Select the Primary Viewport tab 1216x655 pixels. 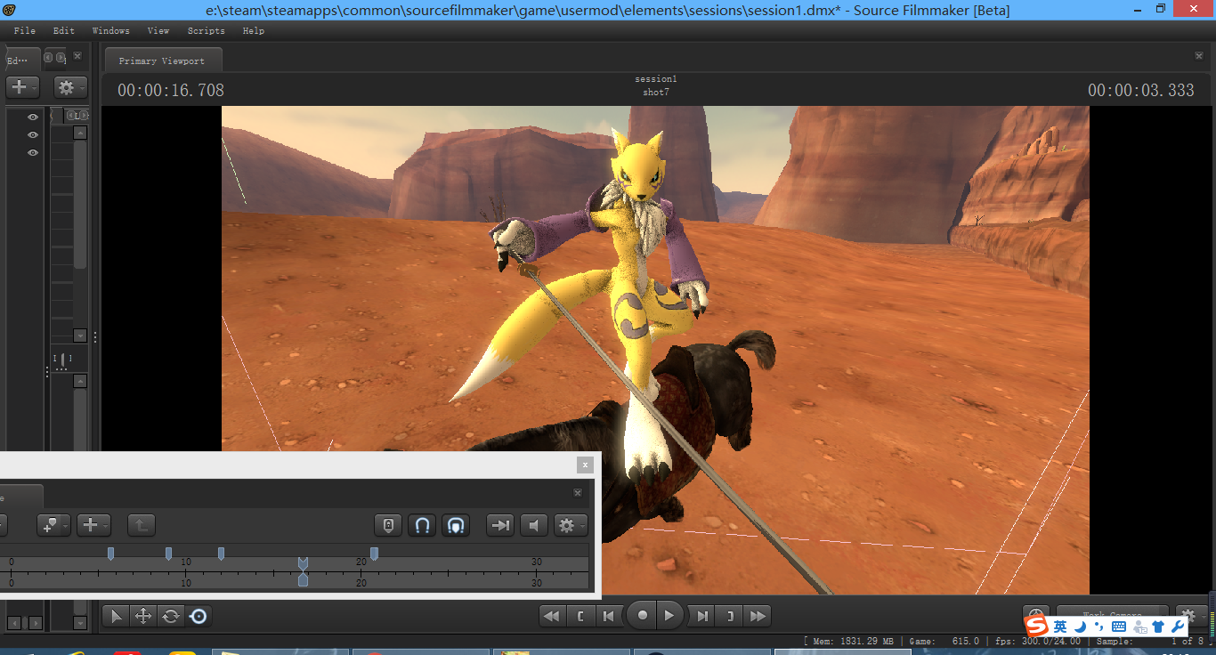pyautogui.click(x=162, y=61)
